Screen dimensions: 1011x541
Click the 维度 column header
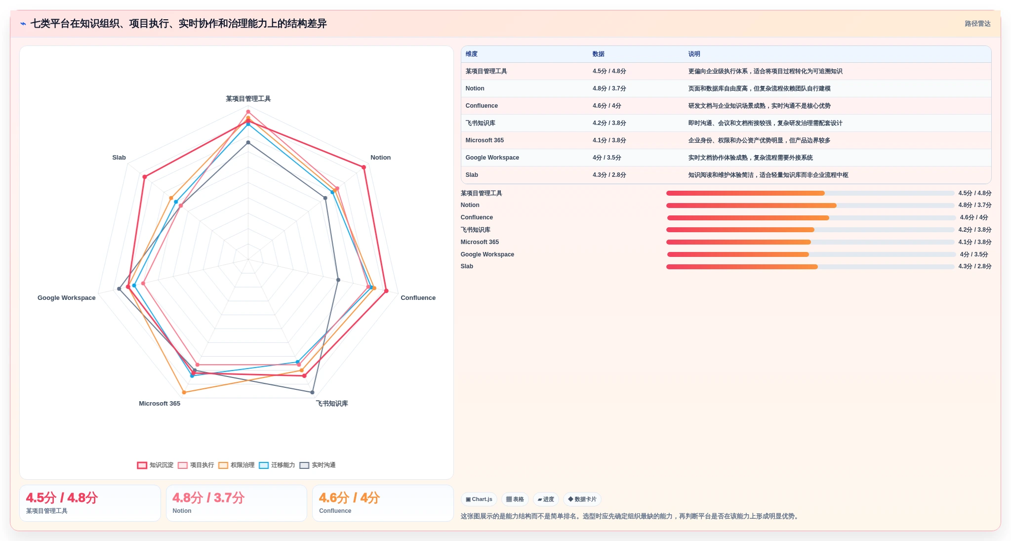[472, 54]
